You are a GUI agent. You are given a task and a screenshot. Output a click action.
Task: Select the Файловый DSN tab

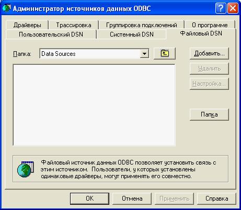[x=201, y=33]
